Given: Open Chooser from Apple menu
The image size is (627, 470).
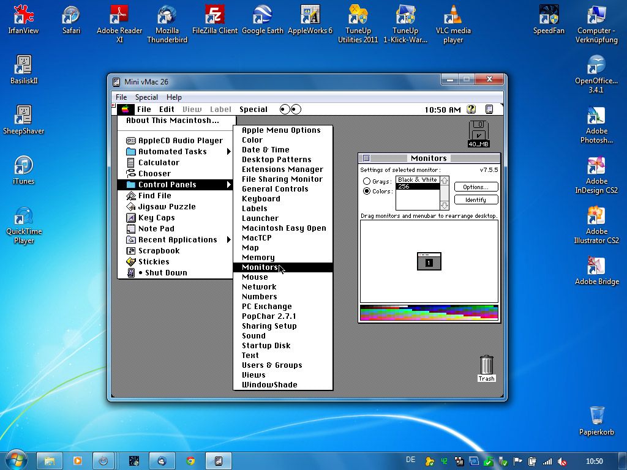Looking at the screenshot, I should click(x=175, y=173).
